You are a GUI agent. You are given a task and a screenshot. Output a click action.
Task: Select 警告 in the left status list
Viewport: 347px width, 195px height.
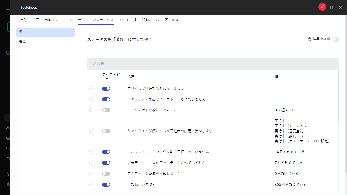(x=23, y=41)
